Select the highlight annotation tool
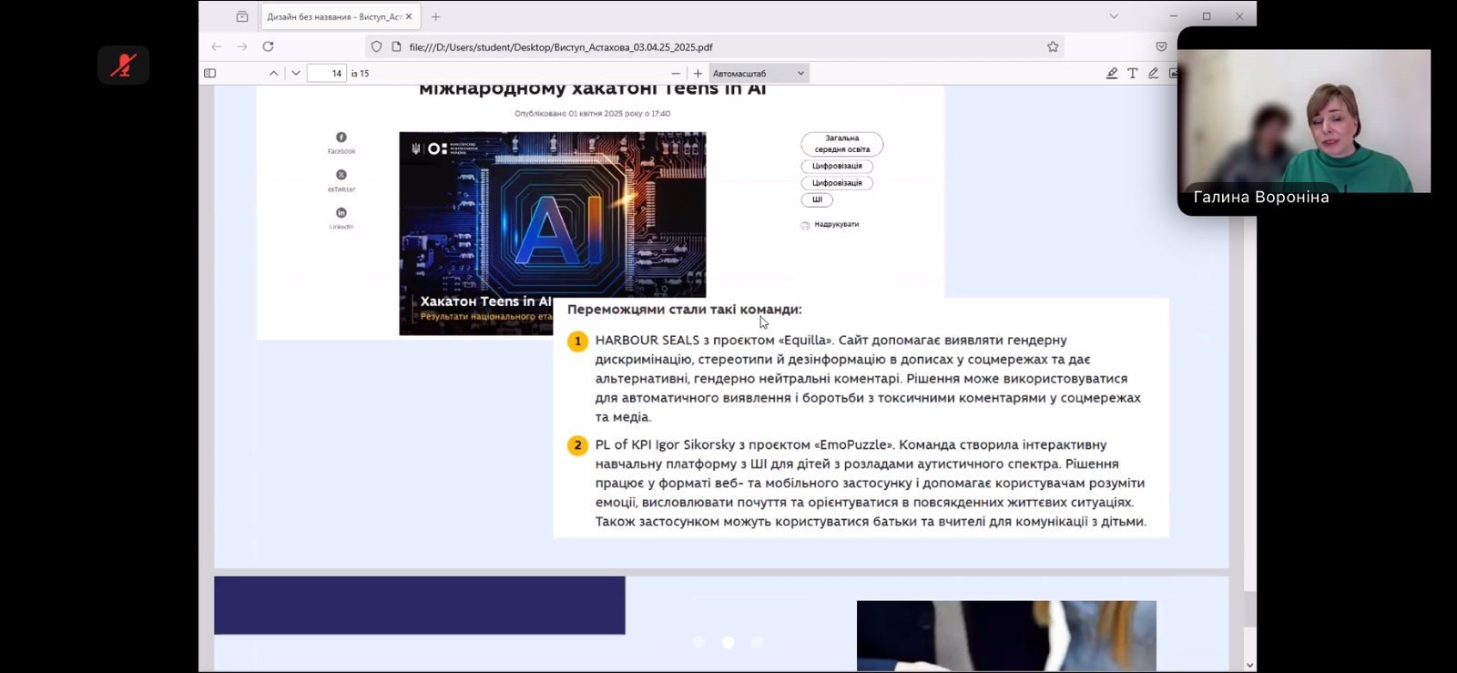The width and height of the screenshot is (1457, 673). pos(1112,74)
